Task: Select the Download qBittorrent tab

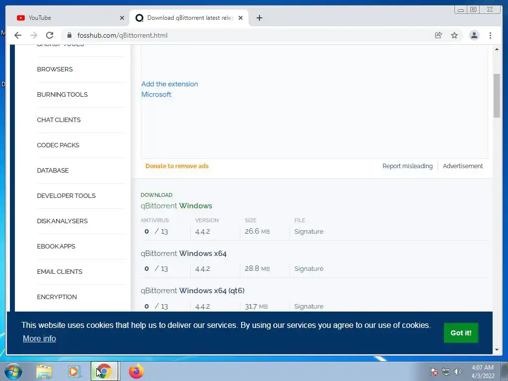Action: coord(189,18)
